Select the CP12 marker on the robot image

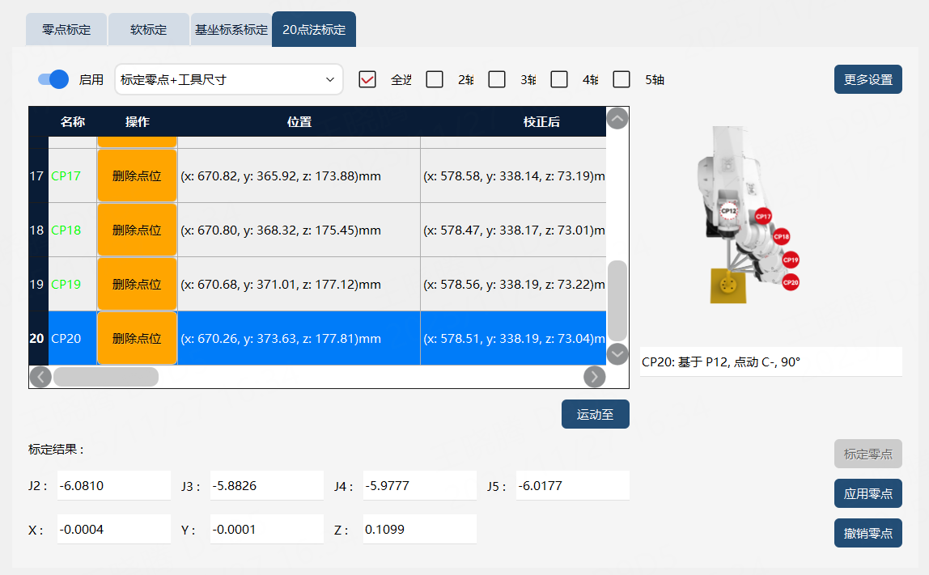728,211
